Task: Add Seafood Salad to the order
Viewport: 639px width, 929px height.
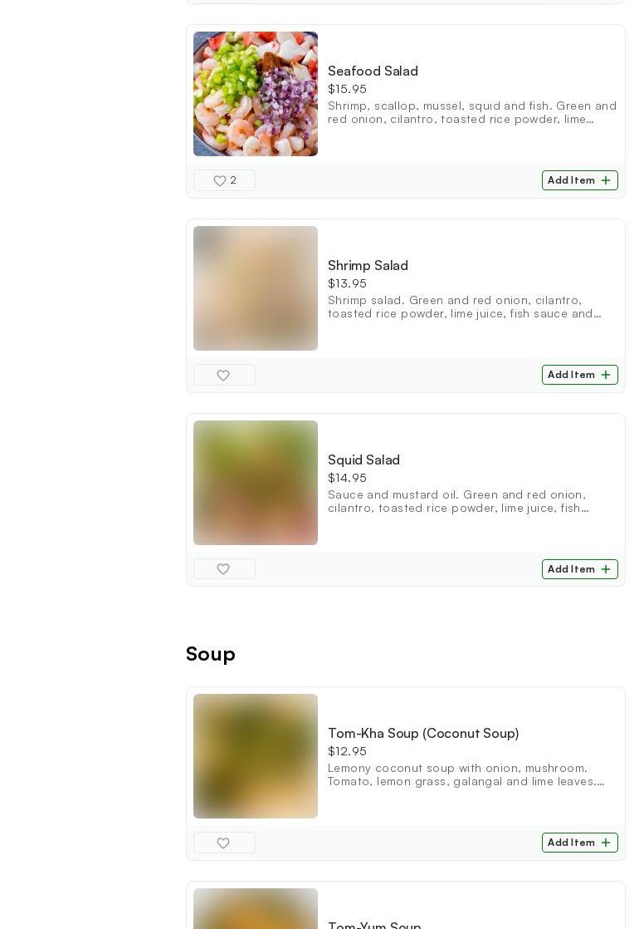Action: pos(580,180)
